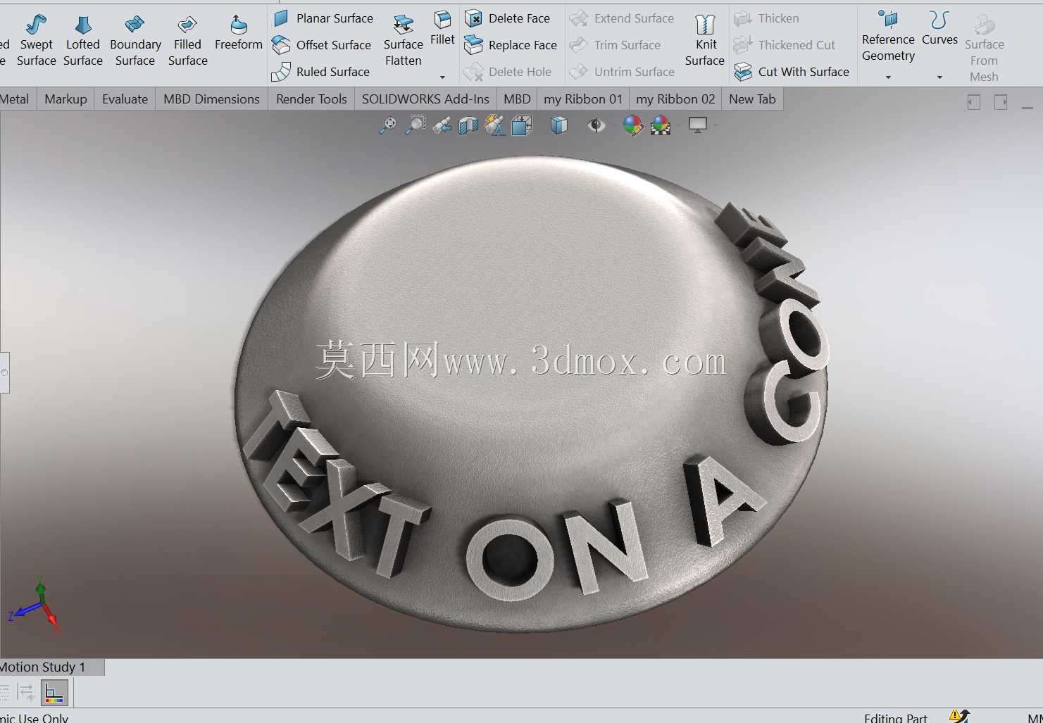Screen dimensions: 1043x723
Task: Click the left panel flyout handle
Action: pyautogui.click(x=4, y=372)
